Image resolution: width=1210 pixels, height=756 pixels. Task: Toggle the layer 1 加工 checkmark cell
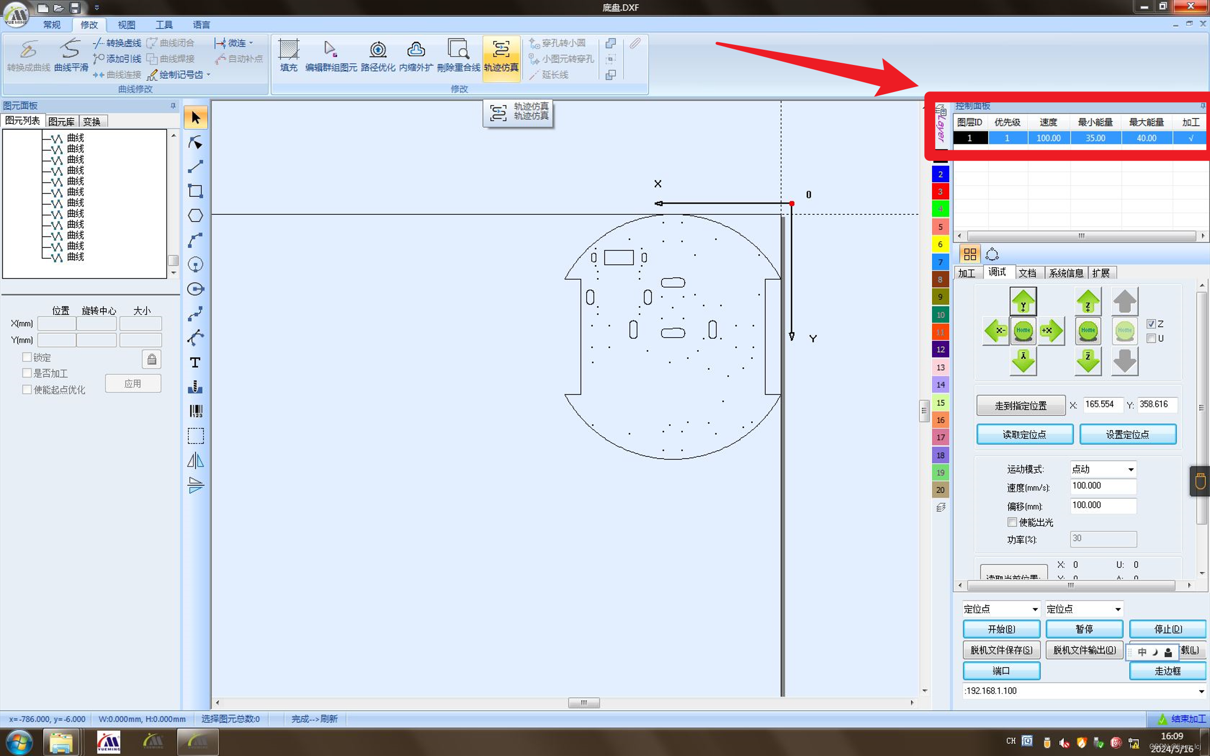point(1190,138)
